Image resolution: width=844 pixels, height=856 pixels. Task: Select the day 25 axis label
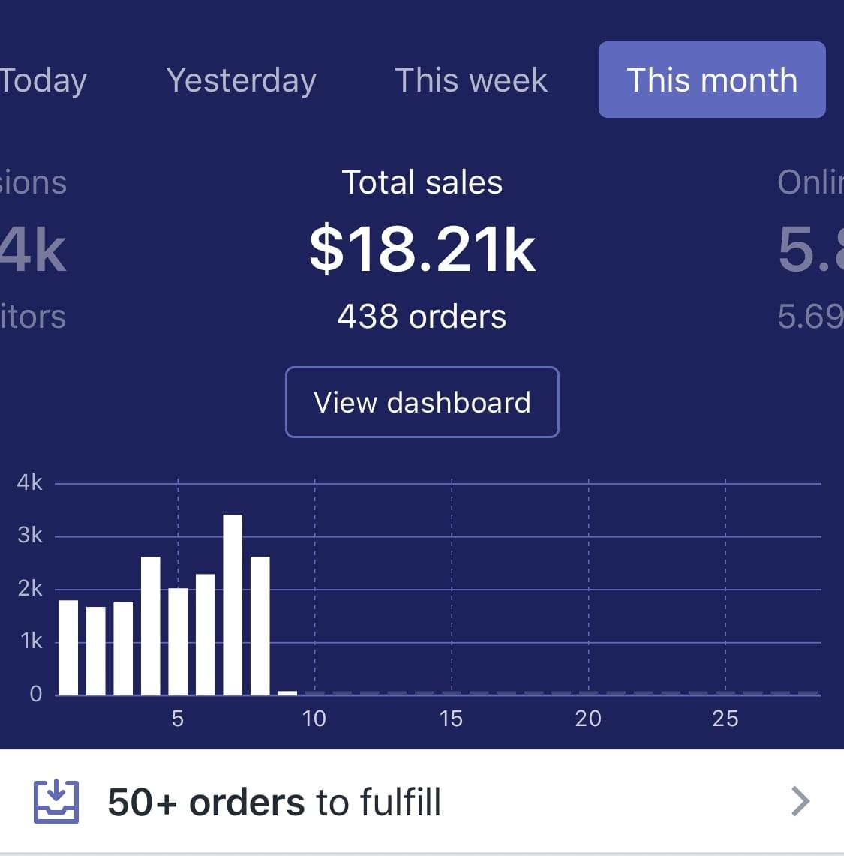(725, 719)
